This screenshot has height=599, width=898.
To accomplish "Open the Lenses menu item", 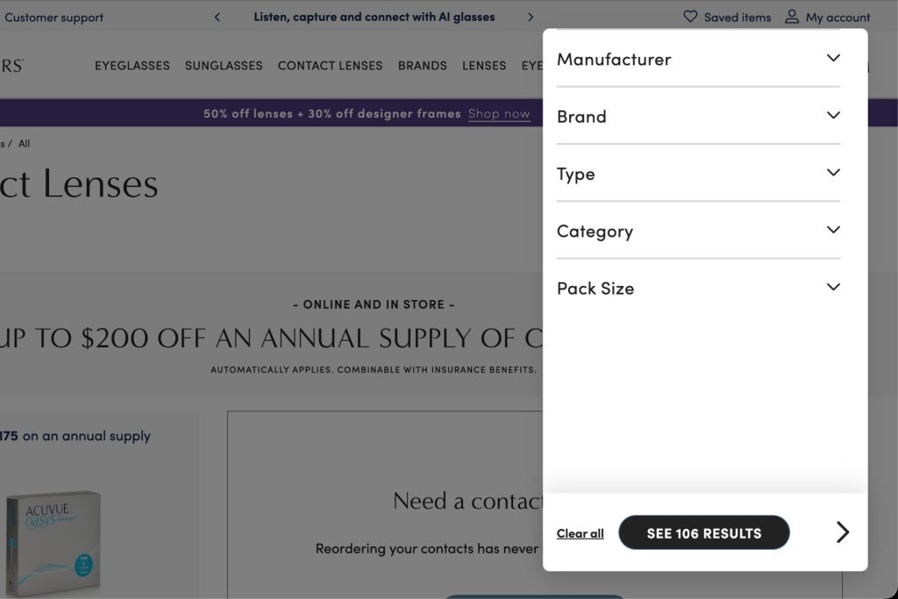I will (484, 66).
